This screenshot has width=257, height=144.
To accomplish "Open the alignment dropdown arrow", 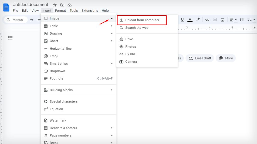I will point(235,19).
